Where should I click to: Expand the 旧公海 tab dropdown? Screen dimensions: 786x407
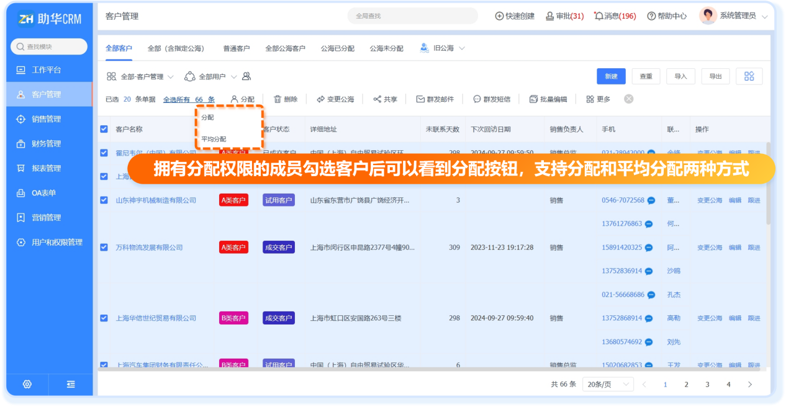[461, 48]
